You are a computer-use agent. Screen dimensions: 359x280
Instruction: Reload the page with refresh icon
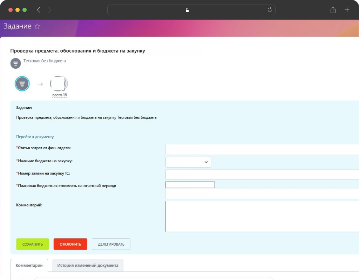[270, 10]
